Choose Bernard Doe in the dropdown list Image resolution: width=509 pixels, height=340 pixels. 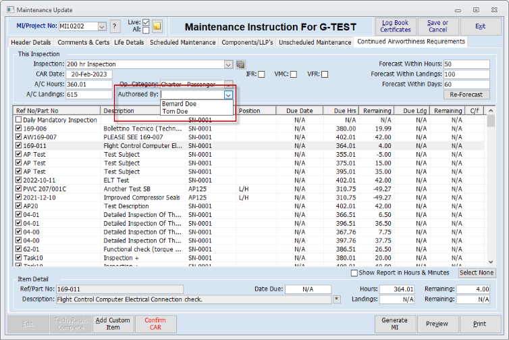point(180,104)
